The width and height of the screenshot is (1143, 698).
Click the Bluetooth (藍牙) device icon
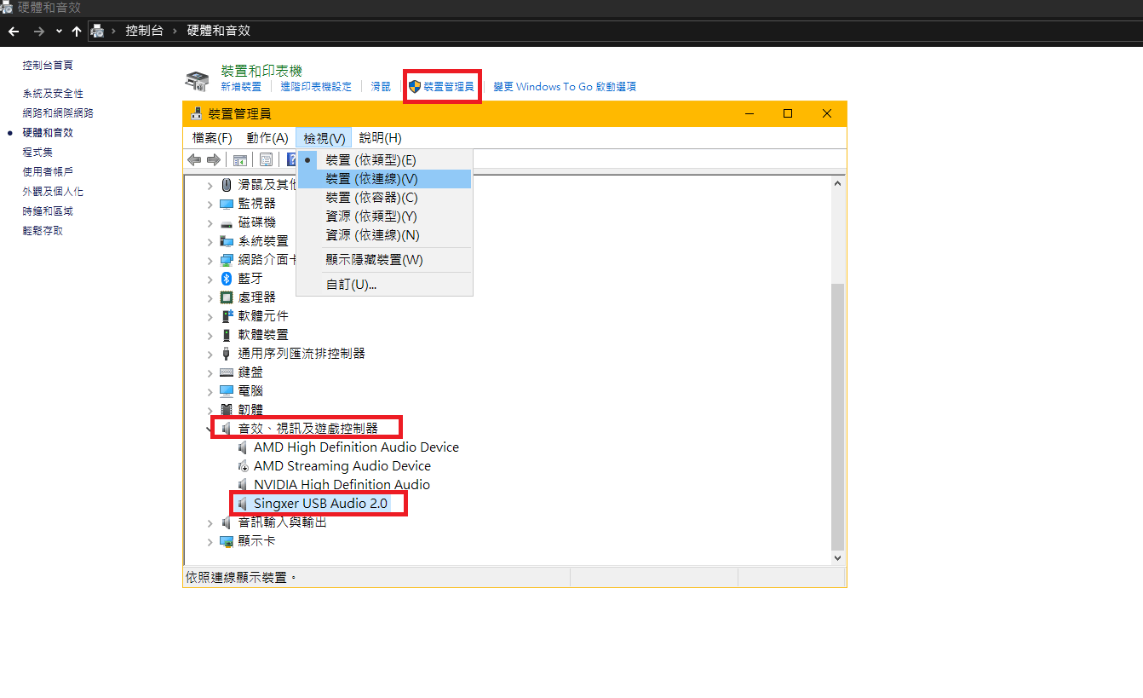click(x=227, y=279)
